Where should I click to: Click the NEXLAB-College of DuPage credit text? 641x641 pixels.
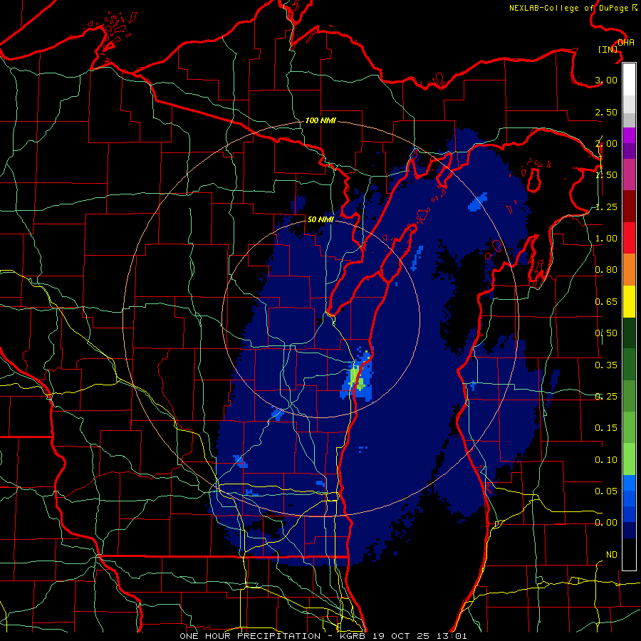click(x=573, y=8)
